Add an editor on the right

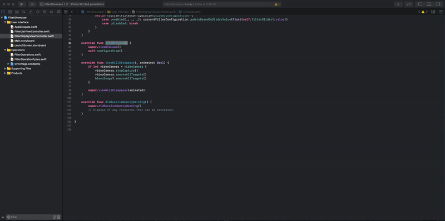point(441,12)
